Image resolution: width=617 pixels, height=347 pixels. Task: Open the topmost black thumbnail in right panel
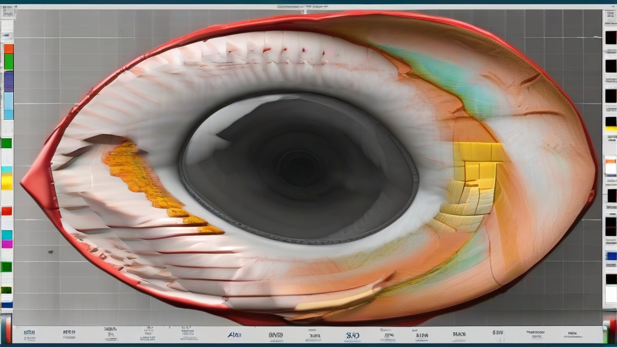[610, 38]
